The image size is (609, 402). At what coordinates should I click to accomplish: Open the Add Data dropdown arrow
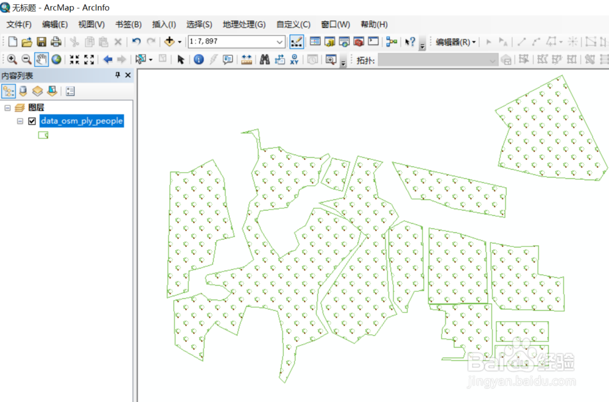coord(180,42)
